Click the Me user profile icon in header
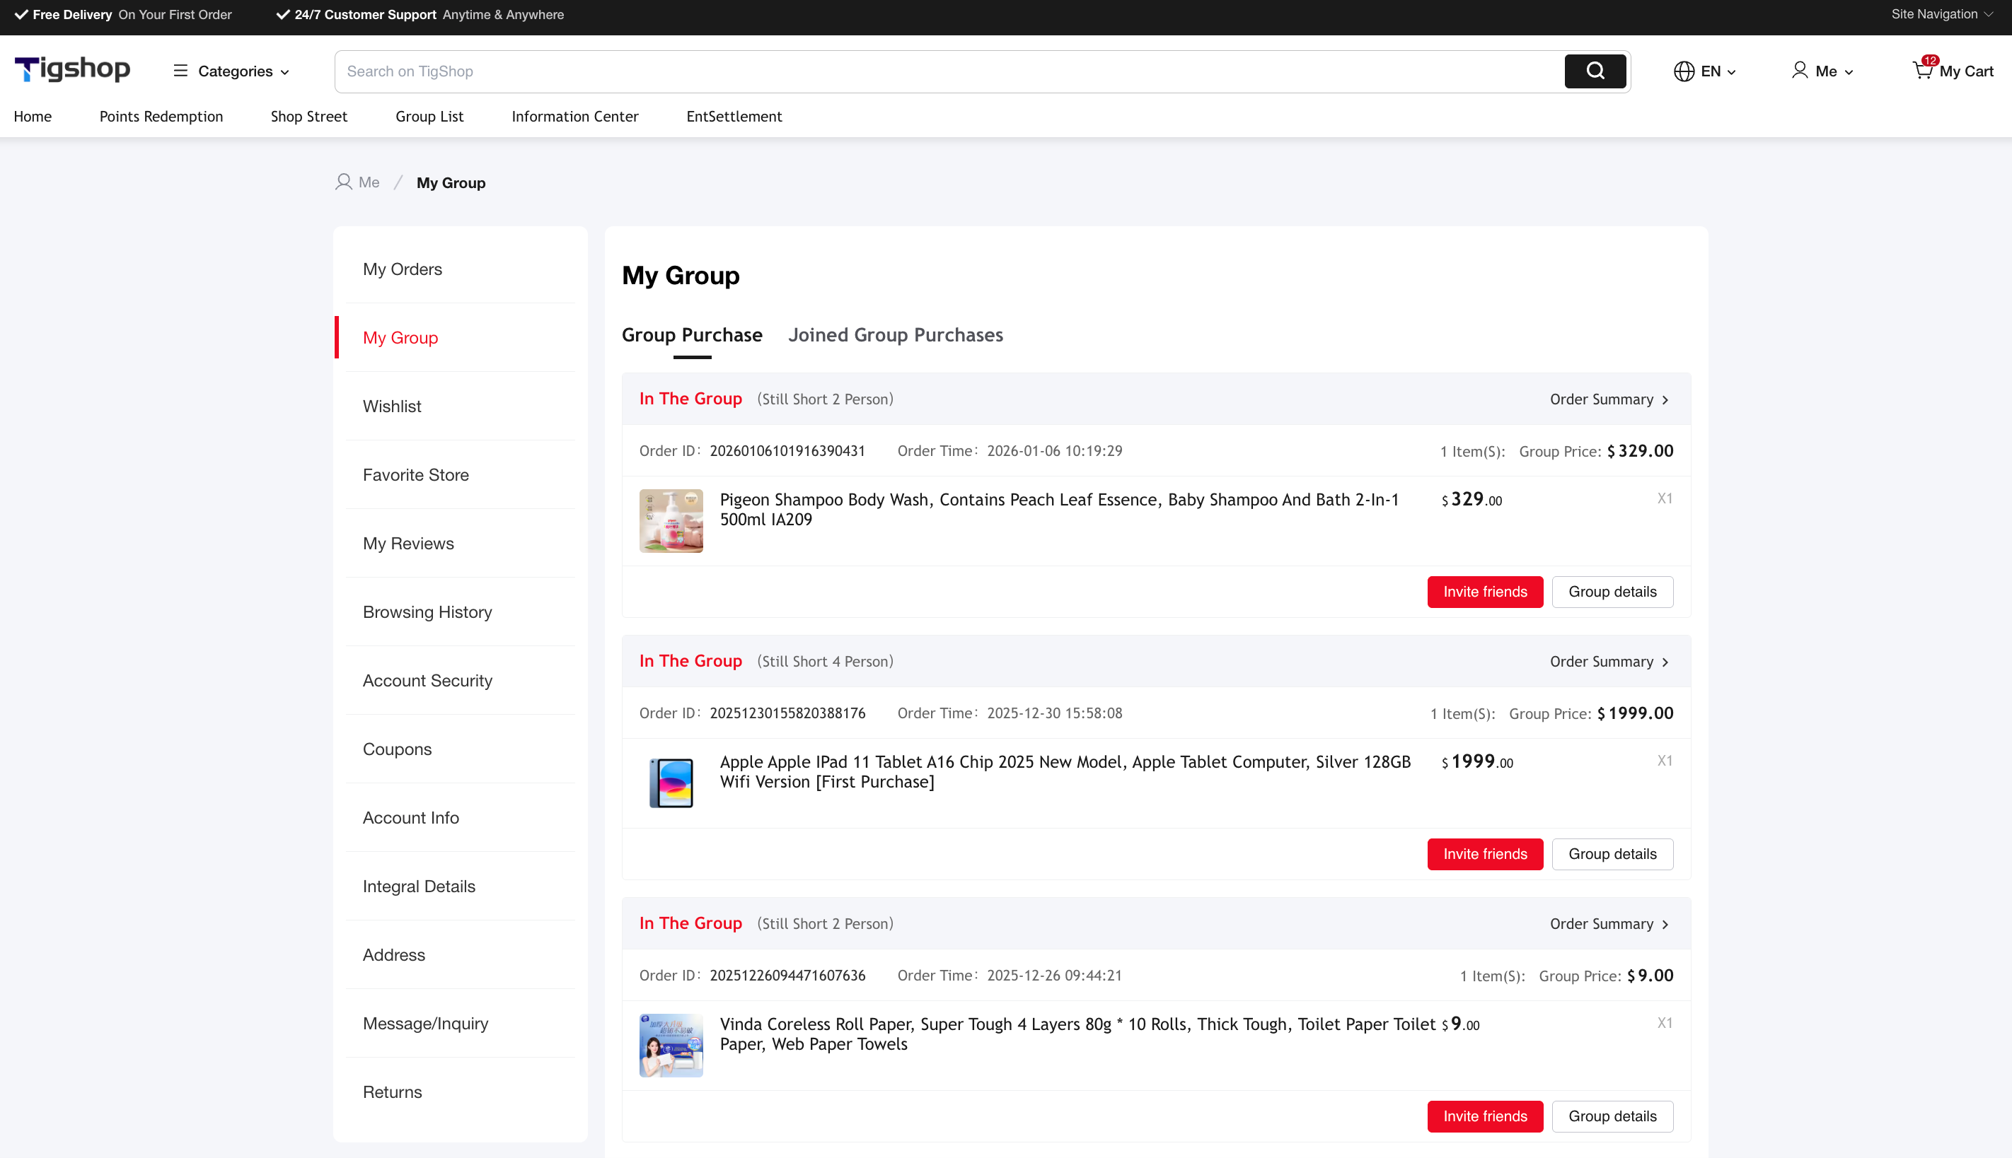The width and height of the screenshot is (2012, 1158). [1798, 71]
